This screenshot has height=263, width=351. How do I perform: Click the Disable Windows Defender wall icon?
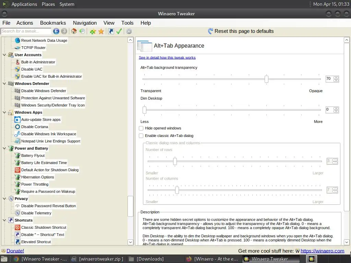17,91
